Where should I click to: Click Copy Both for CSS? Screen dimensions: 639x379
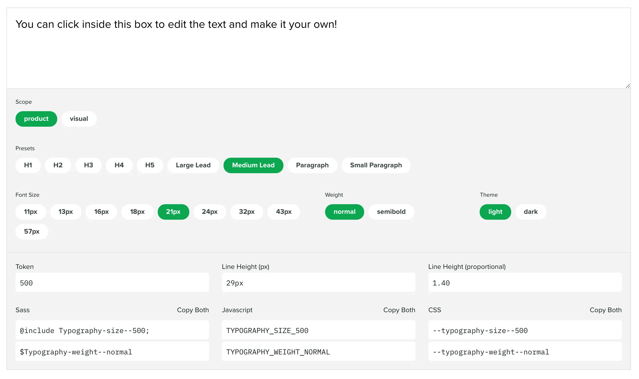point(605,310)
